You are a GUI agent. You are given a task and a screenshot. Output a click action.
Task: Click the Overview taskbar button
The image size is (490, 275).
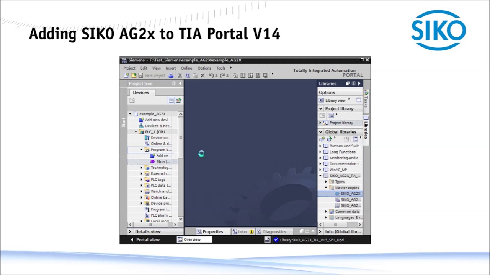(194, 239)
